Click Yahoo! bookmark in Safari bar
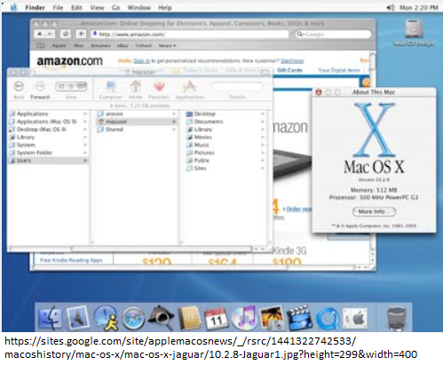This screenshot has width=443, height=365. [144, 45]
